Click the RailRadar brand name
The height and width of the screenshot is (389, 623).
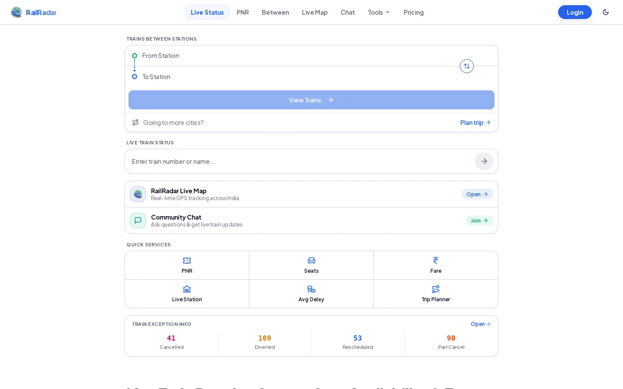(41, 13)
